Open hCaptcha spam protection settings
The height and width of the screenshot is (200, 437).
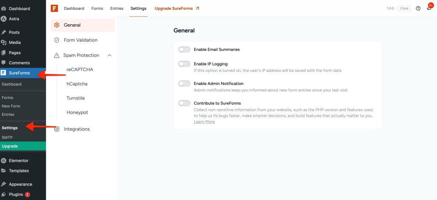[77, 84]
